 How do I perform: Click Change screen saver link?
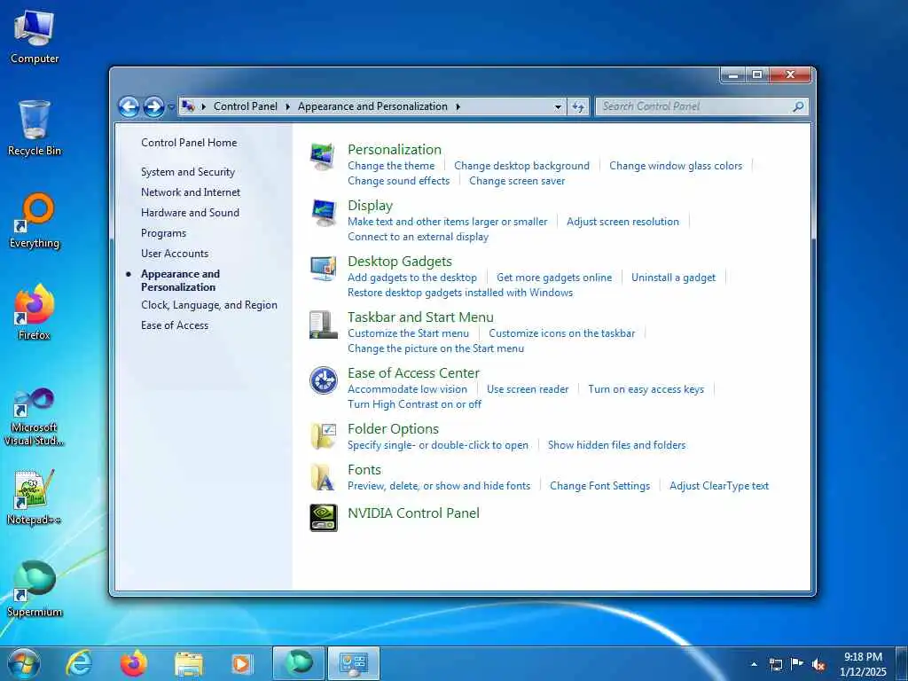coord(517,181)
